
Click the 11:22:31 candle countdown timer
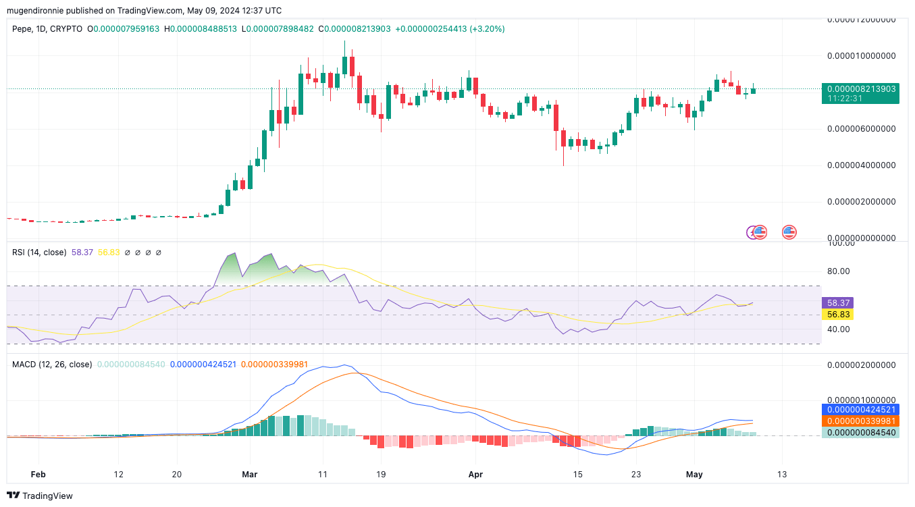coord(845,99)
